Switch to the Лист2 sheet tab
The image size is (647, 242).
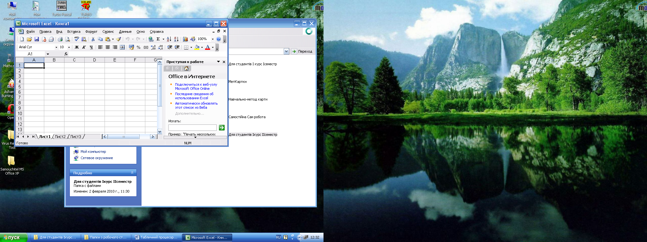[x=60, y=137]
